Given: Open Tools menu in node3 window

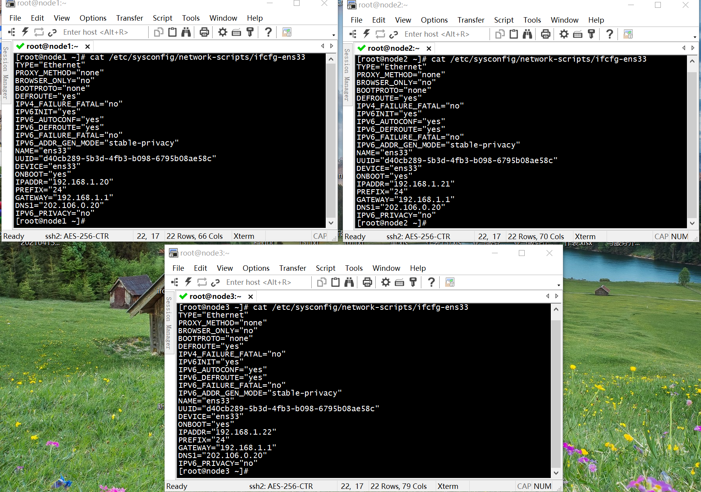Looking at the screenshot, I should pyautogui.click(x=354, y=268).
